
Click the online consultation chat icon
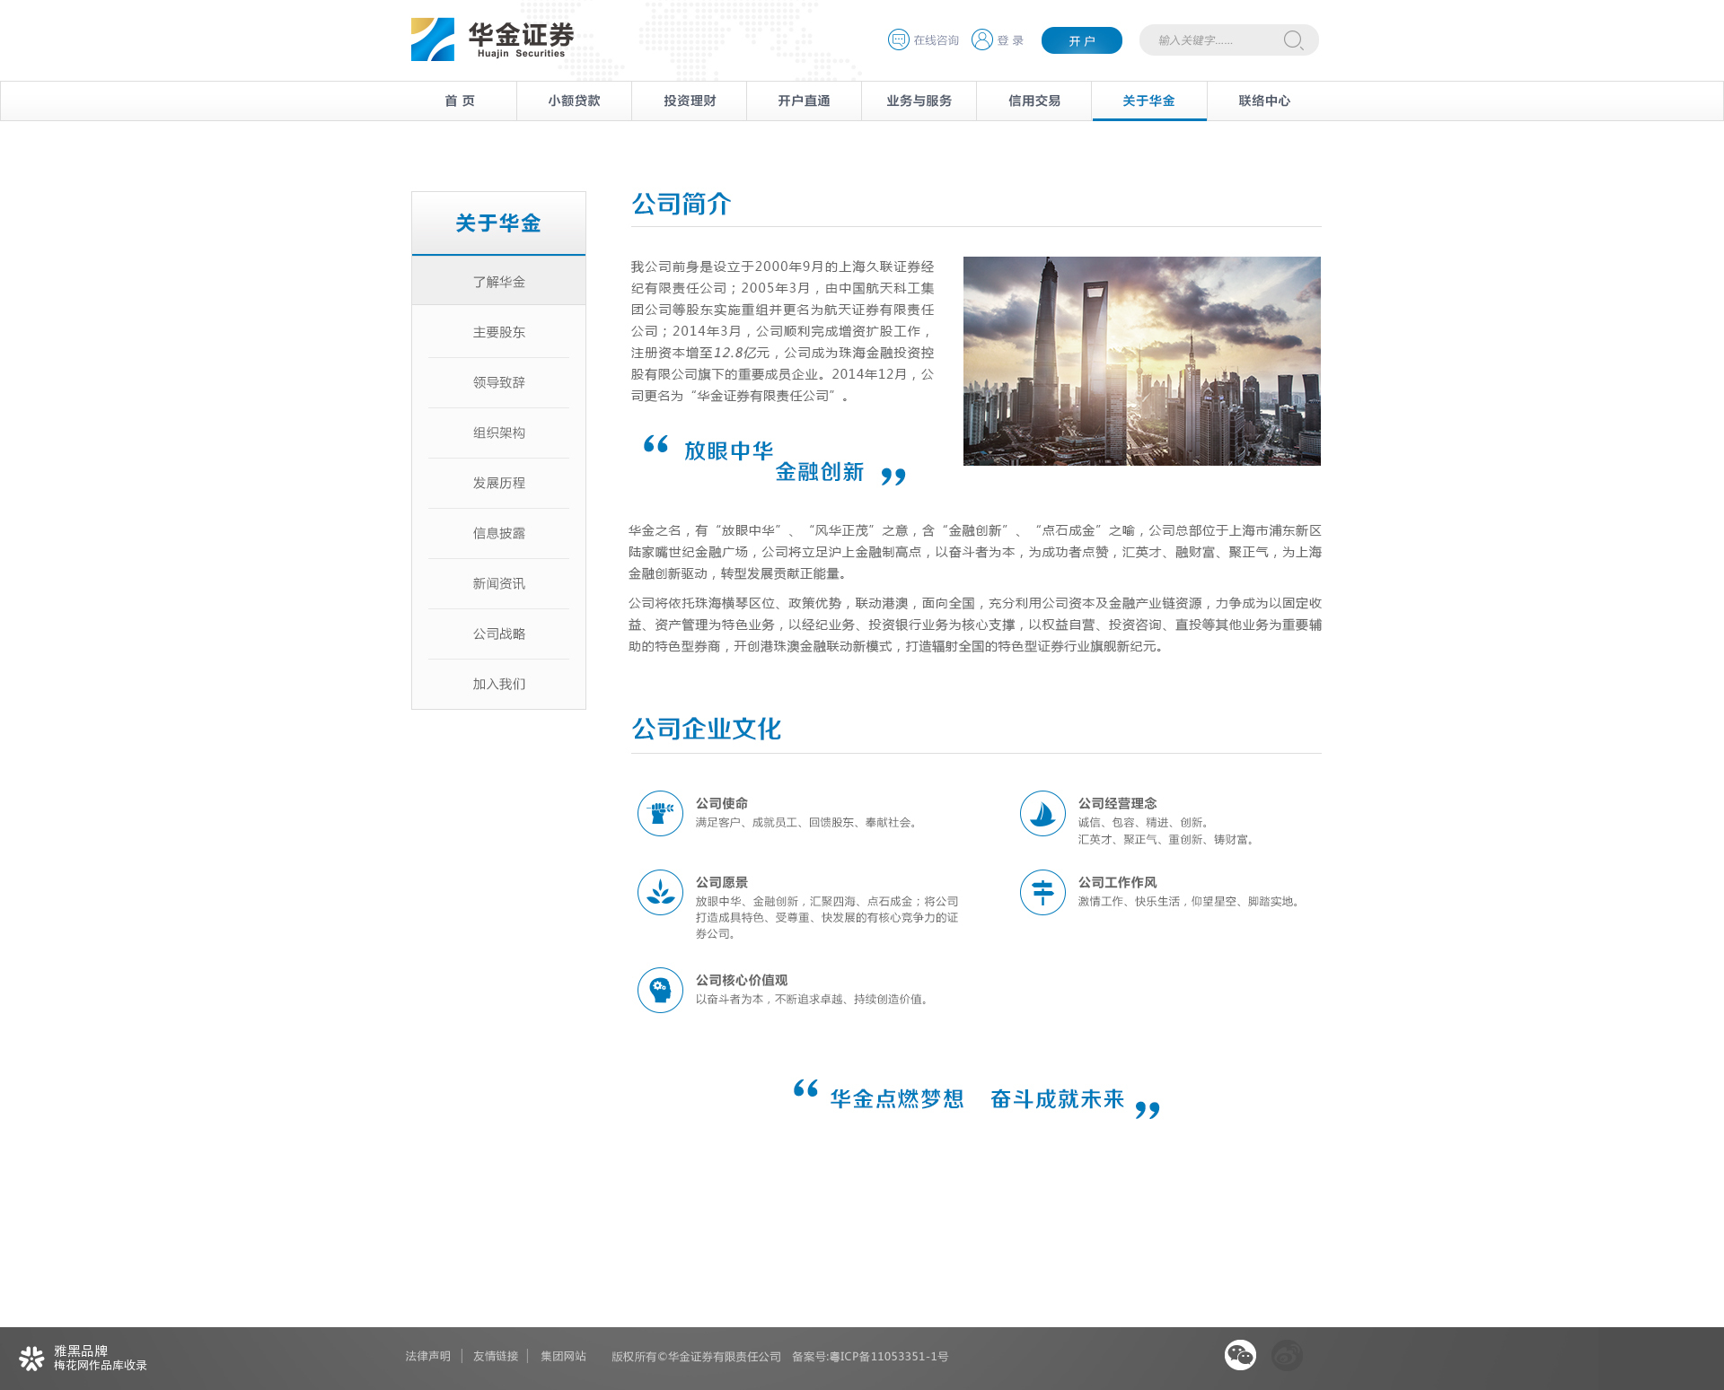pyautogui.click(x=899, y=39)
